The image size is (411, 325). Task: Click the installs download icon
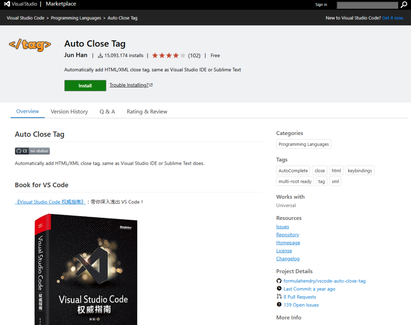[x=100, y=55]
